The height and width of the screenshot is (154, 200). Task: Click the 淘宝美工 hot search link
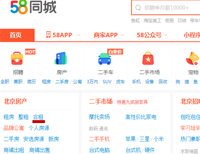(x=152, y=20)
